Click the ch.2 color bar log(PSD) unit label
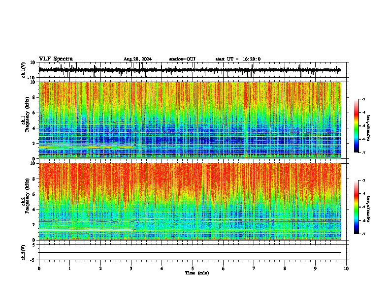The image size is (390, 301). coord(369,209)
